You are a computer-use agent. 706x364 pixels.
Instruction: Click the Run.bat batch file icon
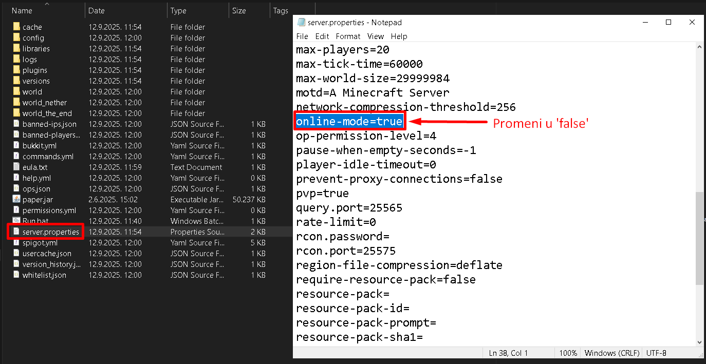tap(16, 221)
